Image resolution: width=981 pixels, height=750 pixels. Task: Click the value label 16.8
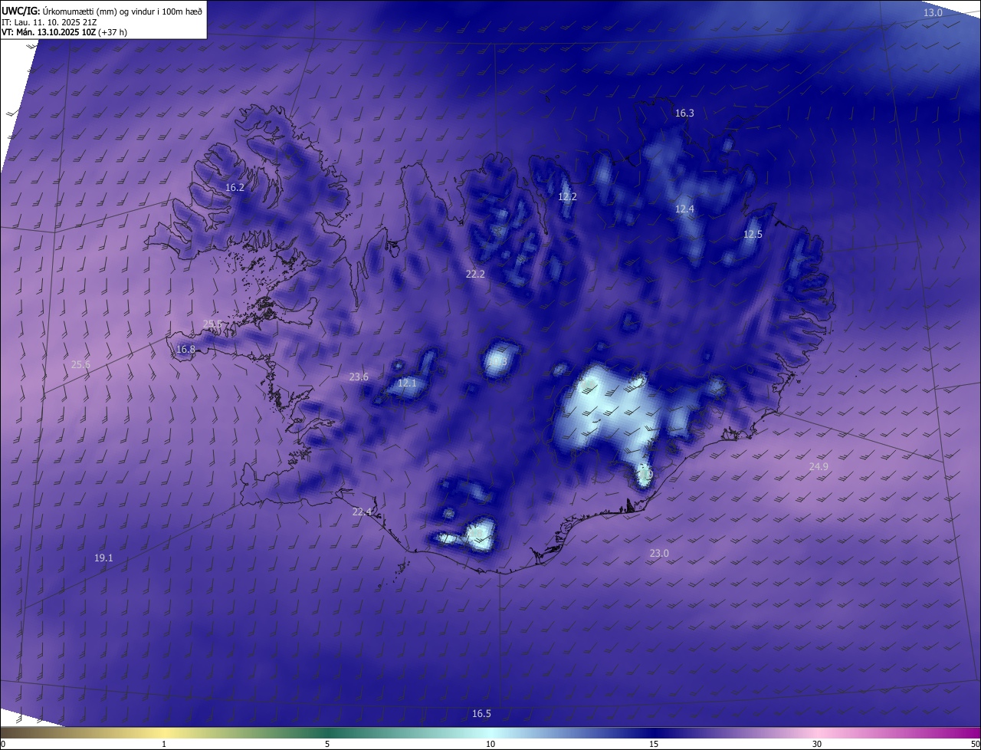tap(185, 350)
